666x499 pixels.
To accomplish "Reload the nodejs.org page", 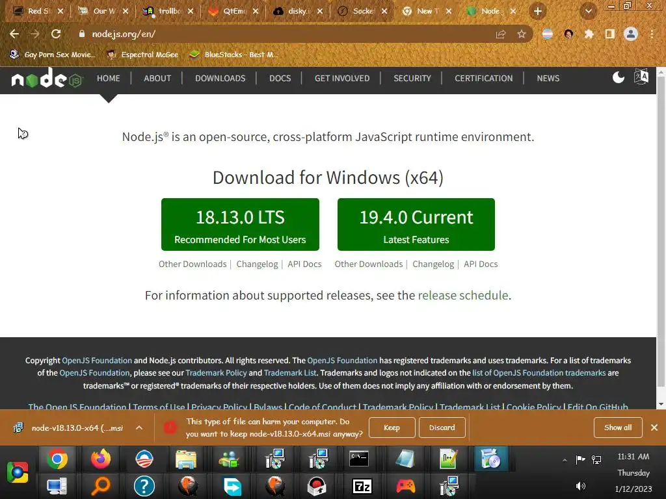I will tap(56, 34).
